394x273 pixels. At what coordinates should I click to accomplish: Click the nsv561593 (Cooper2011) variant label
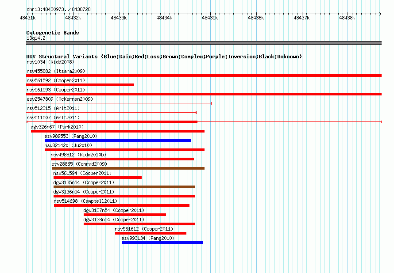56,90
